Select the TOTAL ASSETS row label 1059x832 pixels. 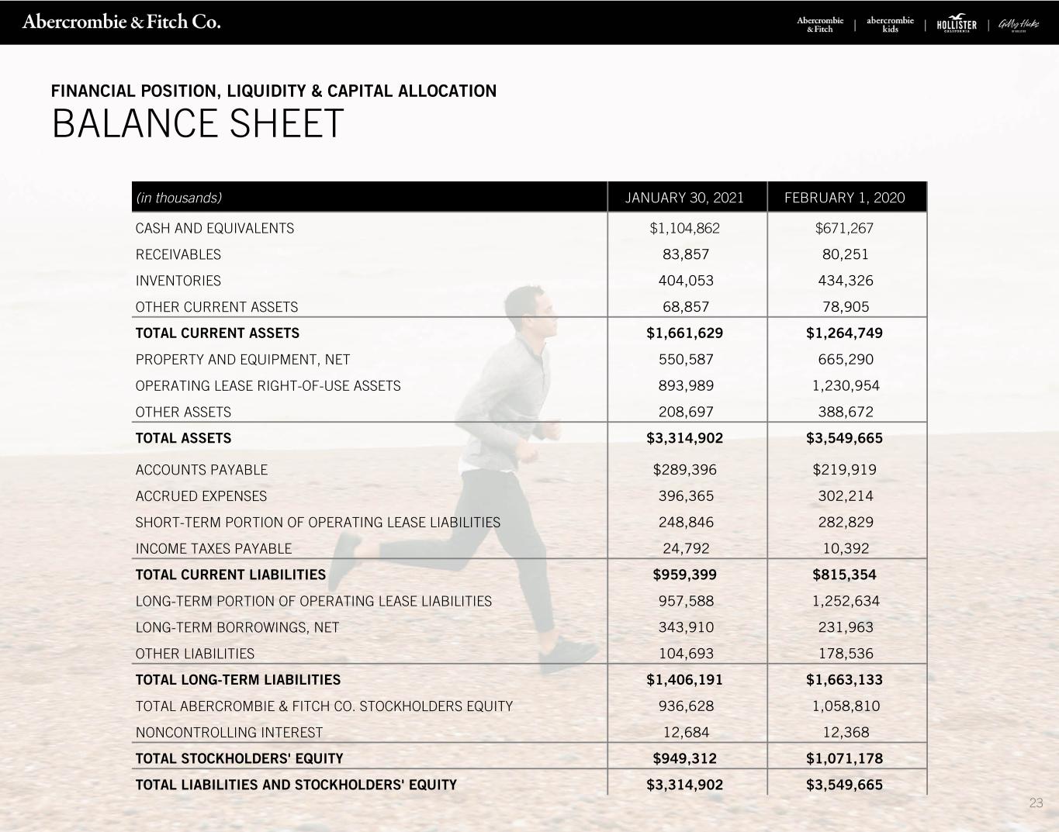[x=183, y=438]
